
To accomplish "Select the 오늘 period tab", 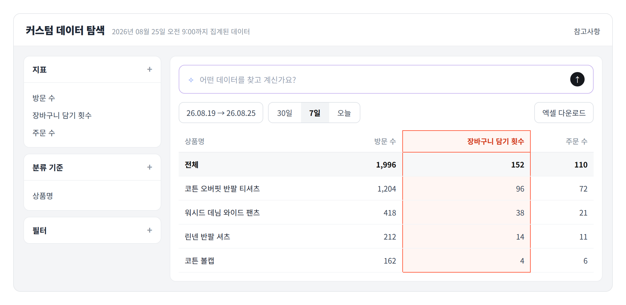I will tap(344, 113).
